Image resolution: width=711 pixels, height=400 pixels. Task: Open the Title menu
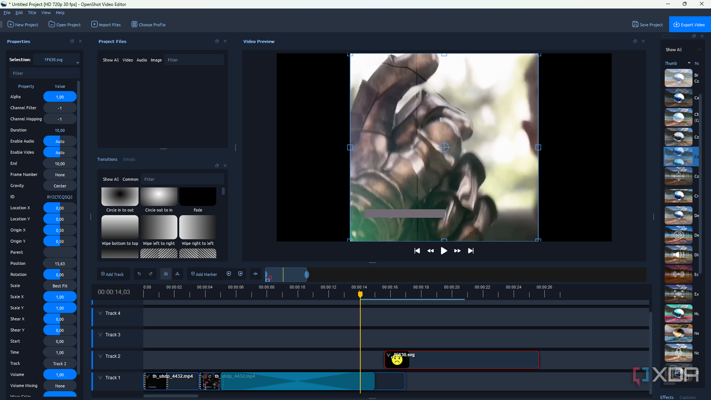click(x=32, y=13)
